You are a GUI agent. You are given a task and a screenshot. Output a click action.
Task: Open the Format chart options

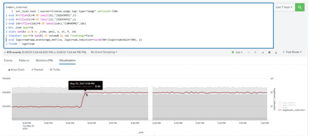[x=37, y=70]
